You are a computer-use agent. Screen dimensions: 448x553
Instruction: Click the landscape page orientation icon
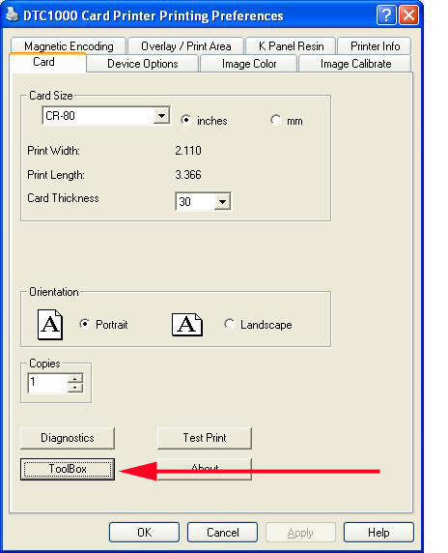(187, 325)
